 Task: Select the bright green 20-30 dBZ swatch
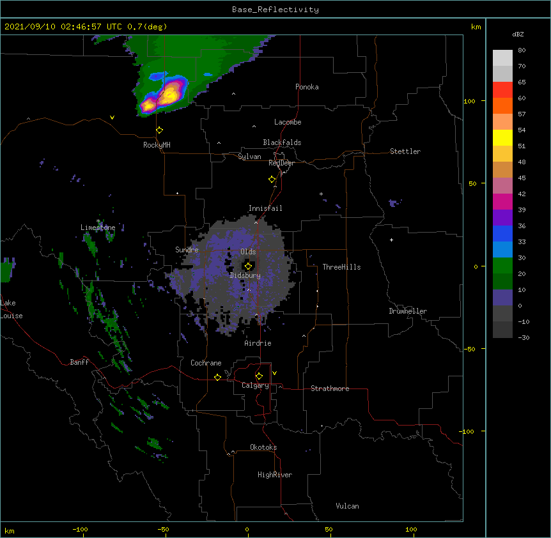(502, 266)
